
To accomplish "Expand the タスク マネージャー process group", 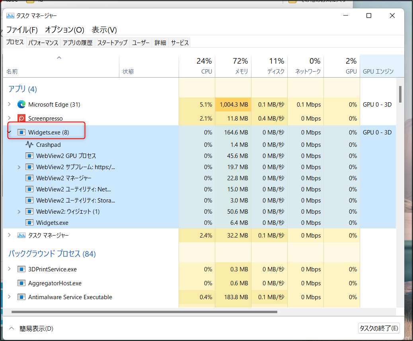I will pos(9,235).
